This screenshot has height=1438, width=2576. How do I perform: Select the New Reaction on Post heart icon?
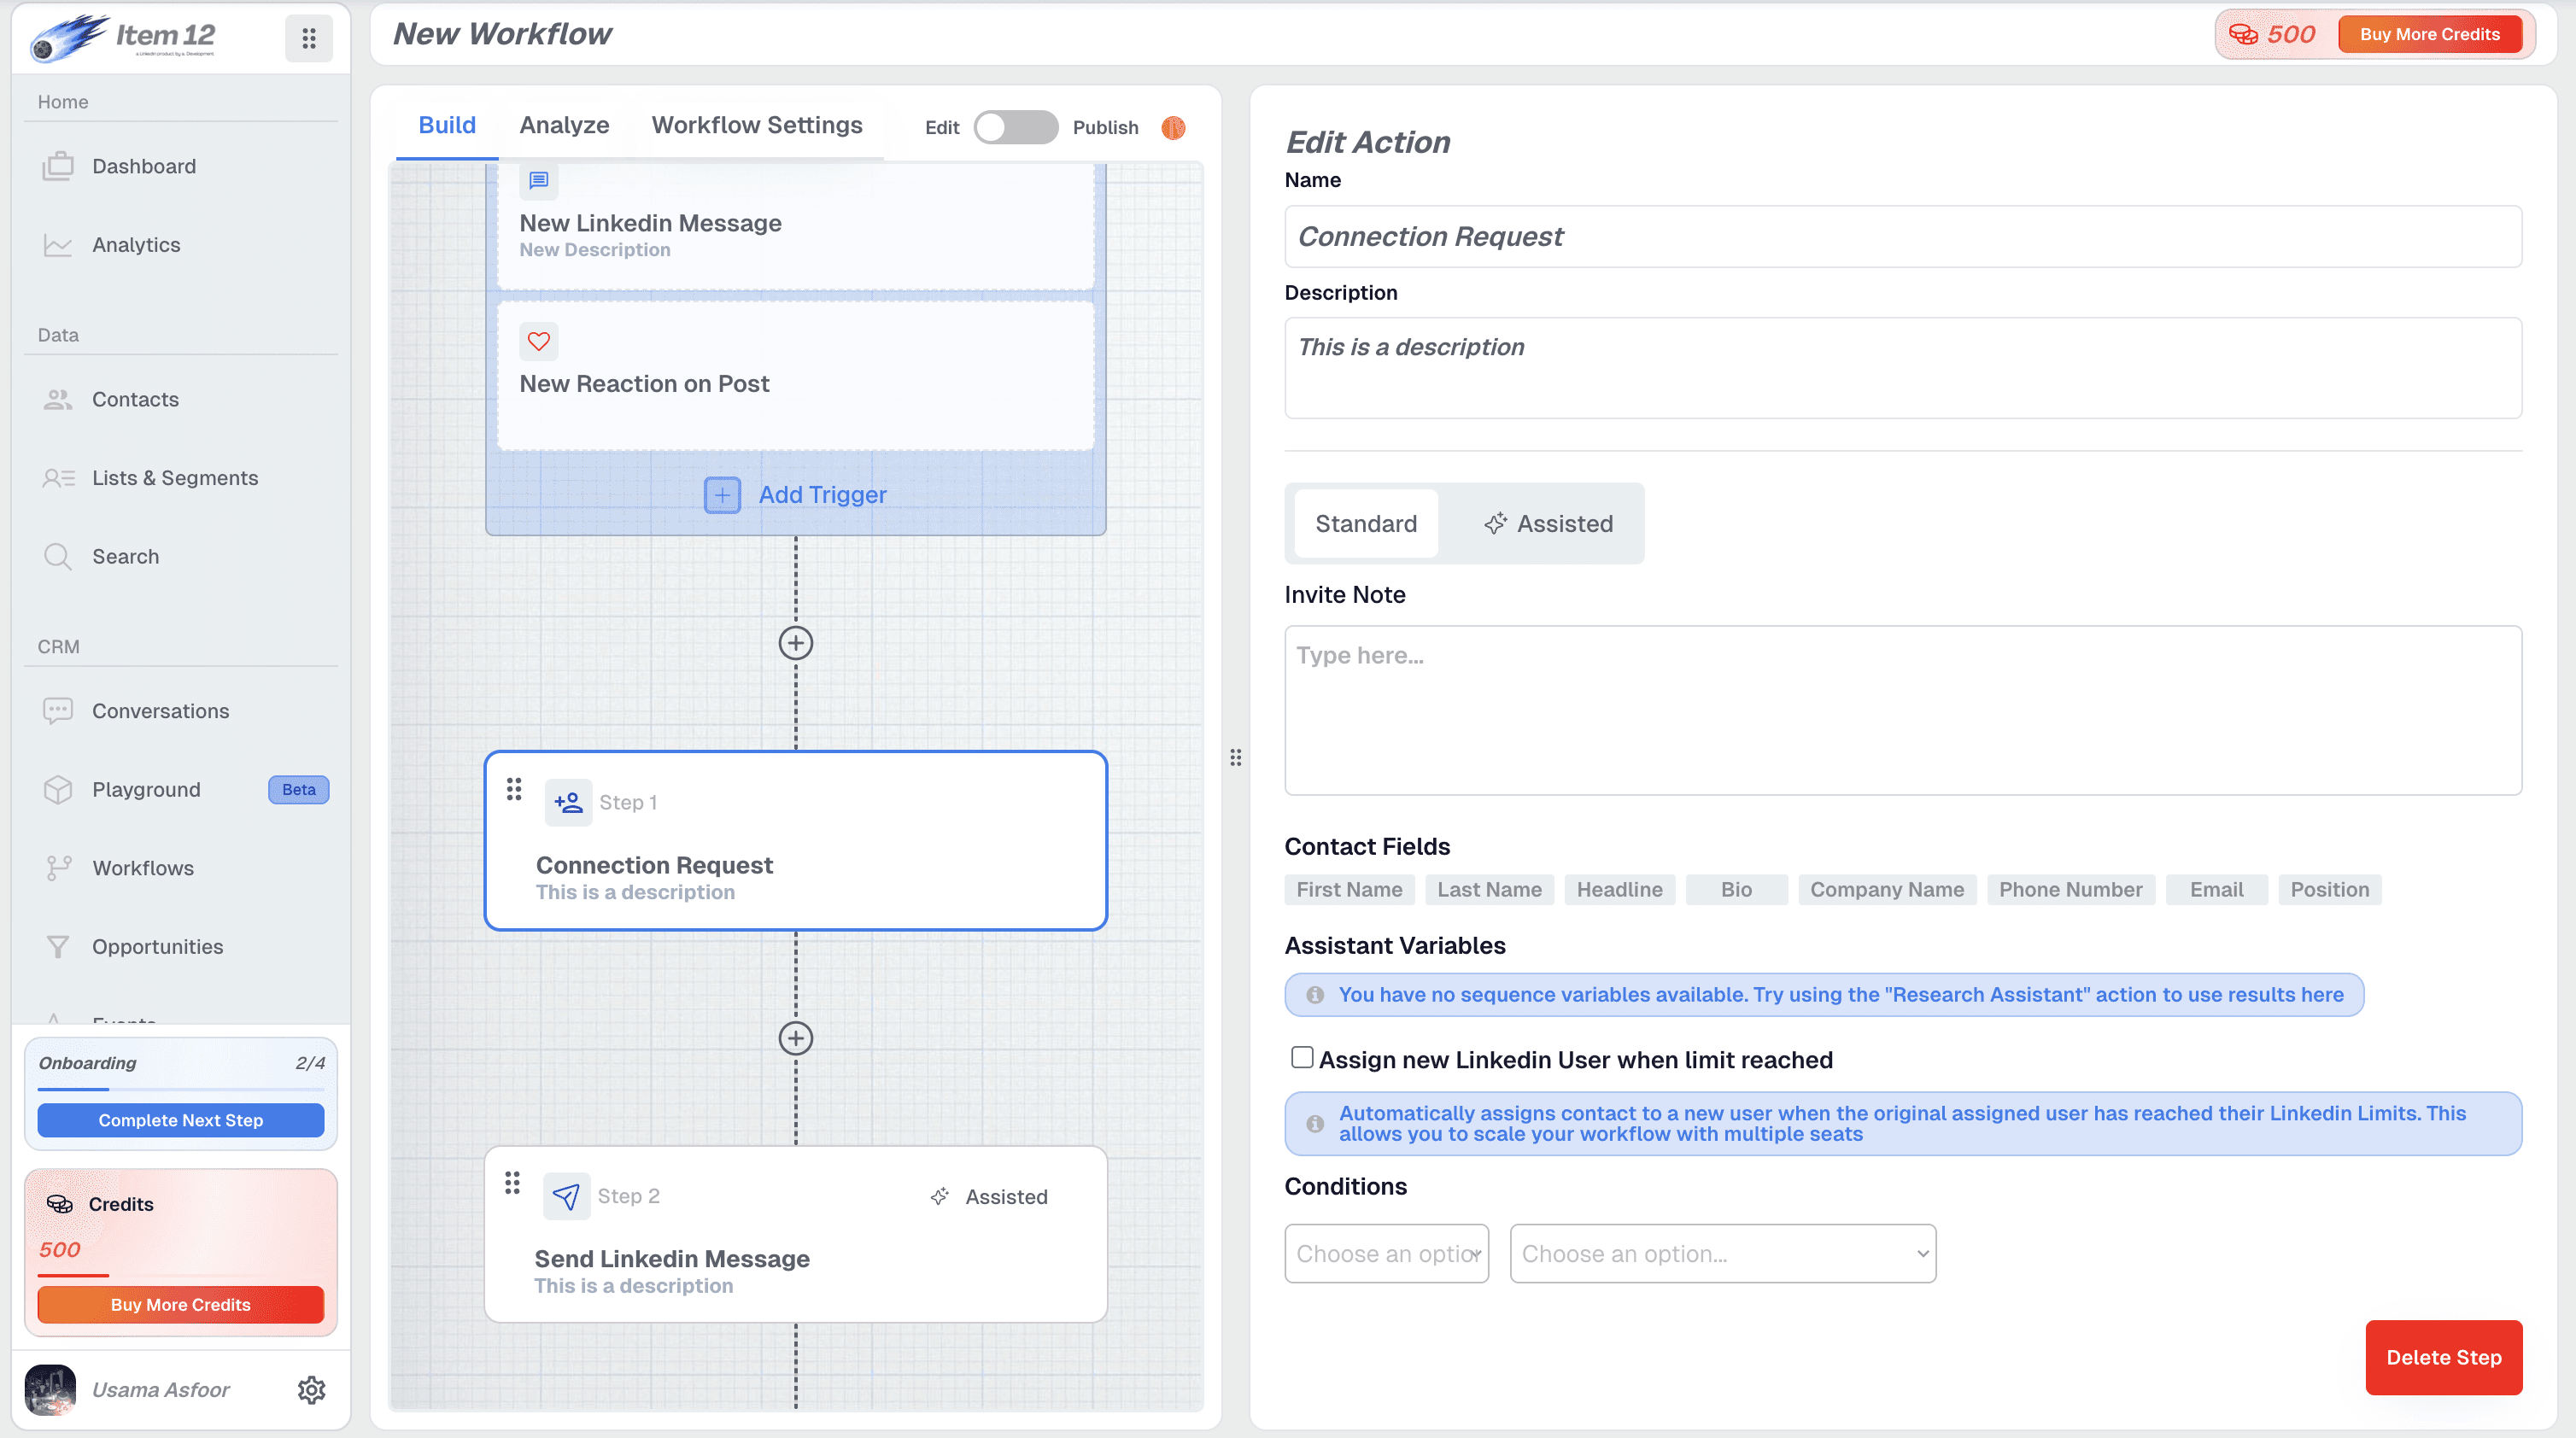point(539,341)
